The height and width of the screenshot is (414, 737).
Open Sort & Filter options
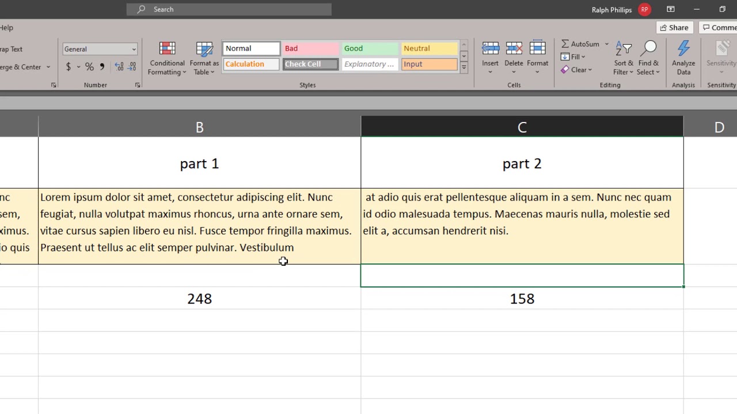624,58
